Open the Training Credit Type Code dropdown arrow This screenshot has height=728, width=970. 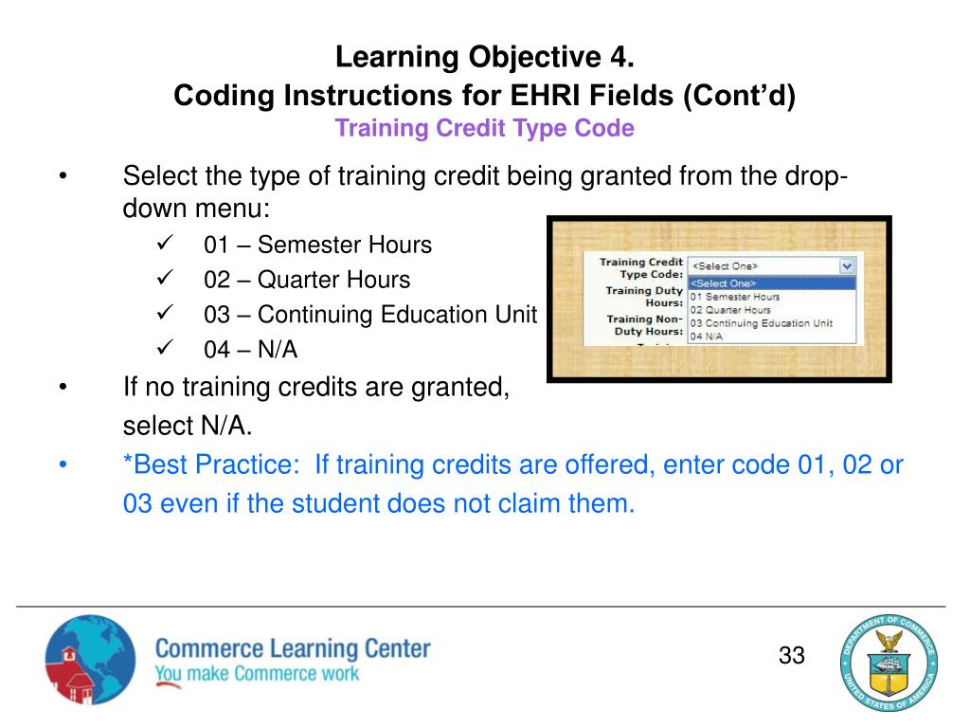847,266
